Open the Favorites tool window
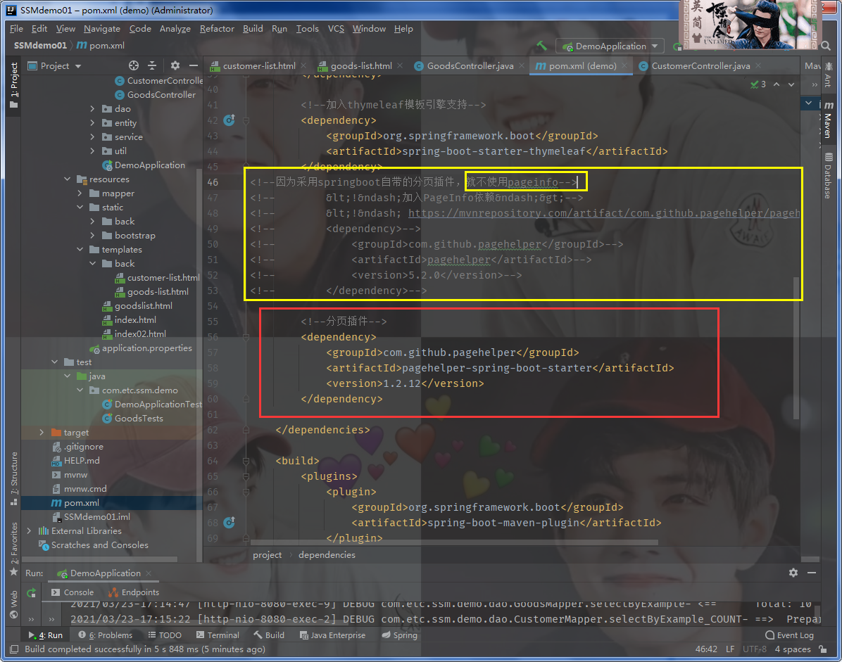The width and height of the screenshot is (842, 662). (14, 549)
